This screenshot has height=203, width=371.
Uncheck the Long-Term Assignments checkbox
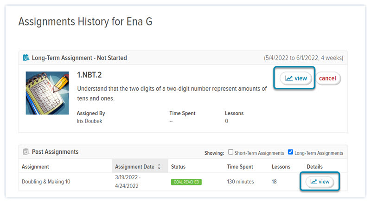pyautogui.click(x=290, y=152)
